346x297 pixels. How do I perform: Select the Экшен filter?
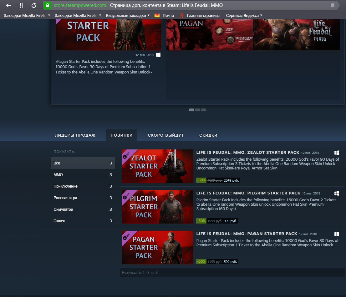pos(83,221)
